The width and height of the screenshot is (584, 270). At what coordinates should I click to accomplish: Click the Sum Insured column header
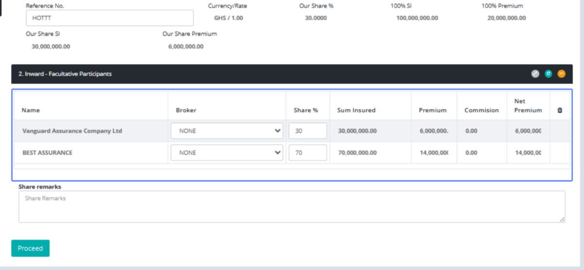click(356, 110)
